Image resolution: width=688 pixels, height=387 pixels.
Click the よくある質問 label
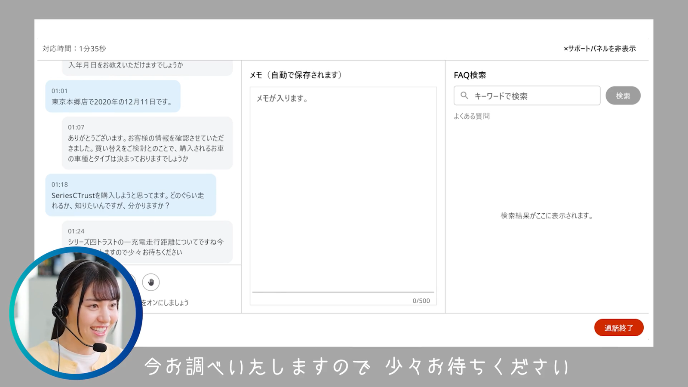tap(472, 116)
